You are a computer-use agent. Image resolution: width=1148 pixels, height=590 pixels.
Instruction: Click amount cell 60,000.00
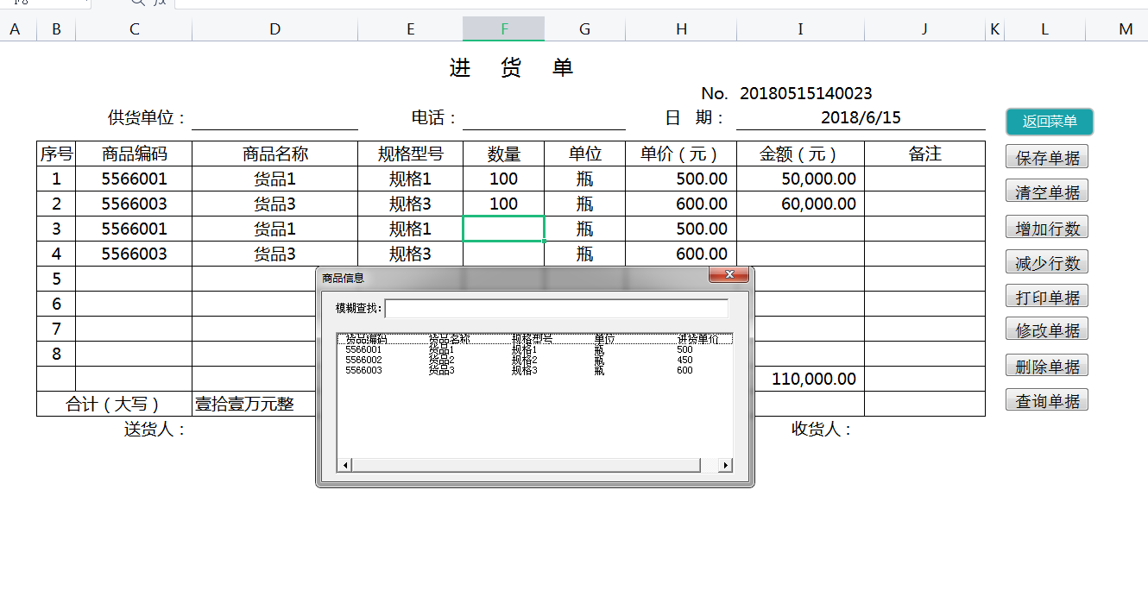[x=801, y=204]
